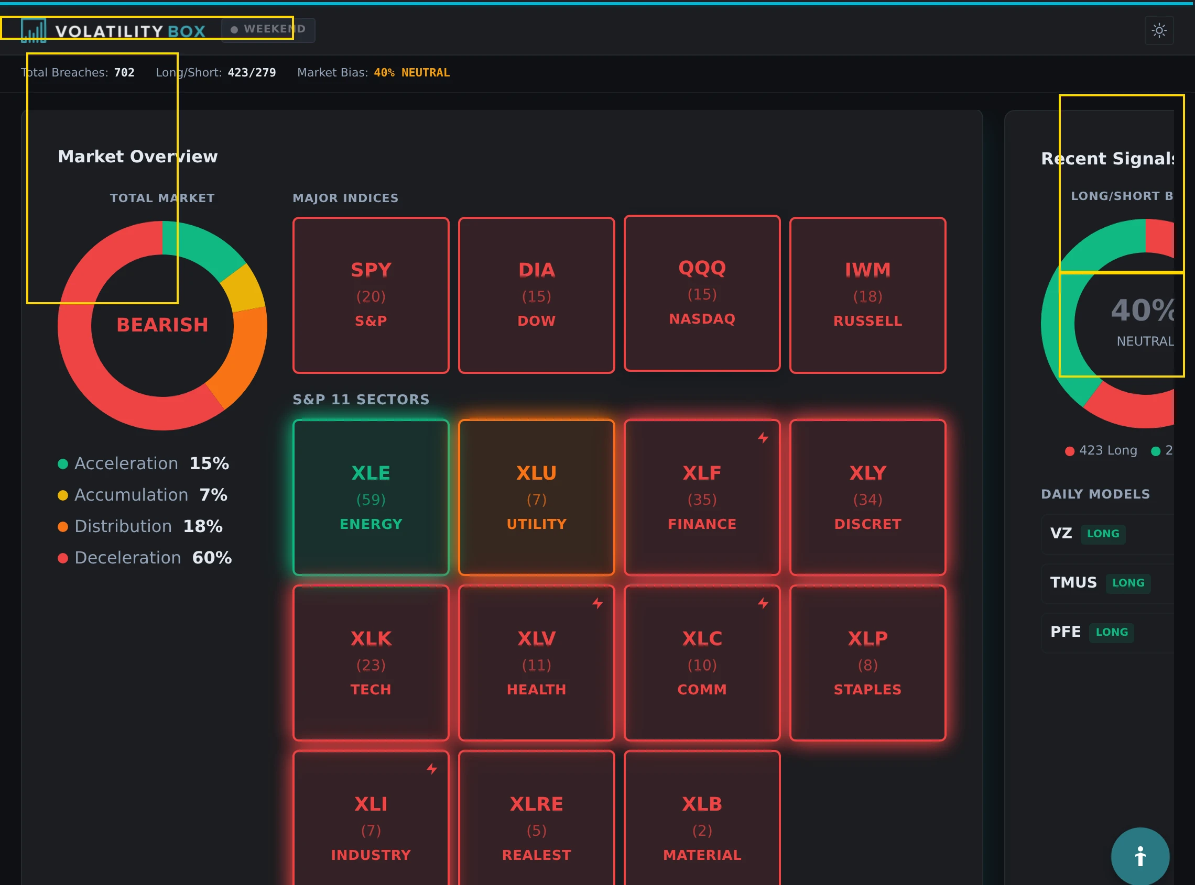The width and height of the screenshot is (1195, 885).
Task: Open the DIA Dow index card
Action: pyautogui.click(x=537, y=295)
